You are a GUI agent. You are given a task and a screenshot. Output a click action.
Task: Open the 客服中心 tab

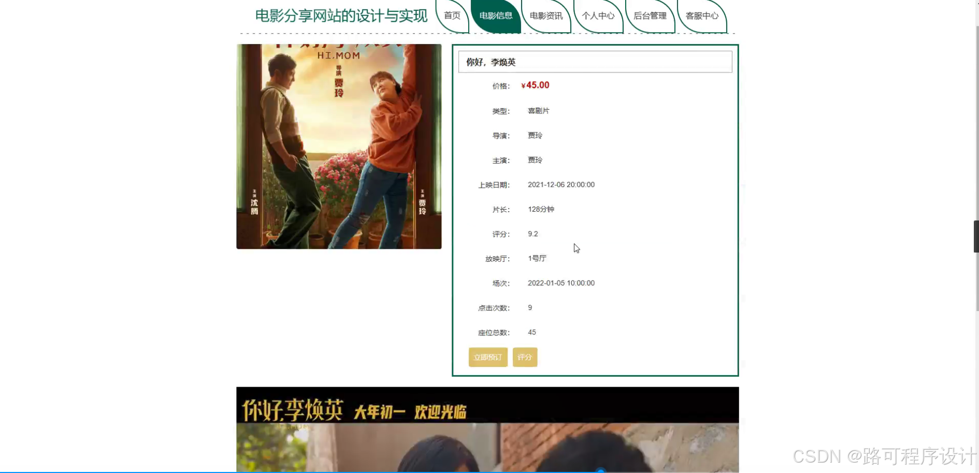pos(702,16)
